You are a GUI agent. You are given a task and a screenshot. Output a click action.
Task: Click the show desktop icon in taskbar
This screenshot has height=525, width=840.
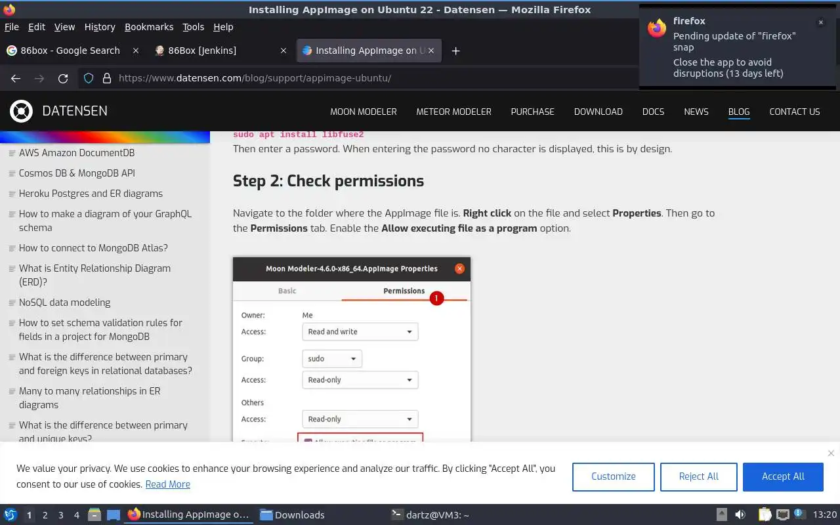click(113, 514)
